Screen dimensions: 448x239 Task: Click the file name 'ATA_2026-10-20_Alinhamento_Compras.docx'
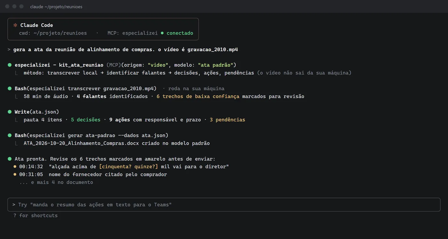pos(81,143)
